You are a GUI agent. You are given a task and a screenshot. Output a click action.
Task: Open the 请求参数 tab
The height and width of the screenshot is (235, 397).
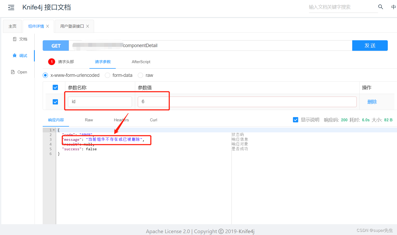(103, 62)
